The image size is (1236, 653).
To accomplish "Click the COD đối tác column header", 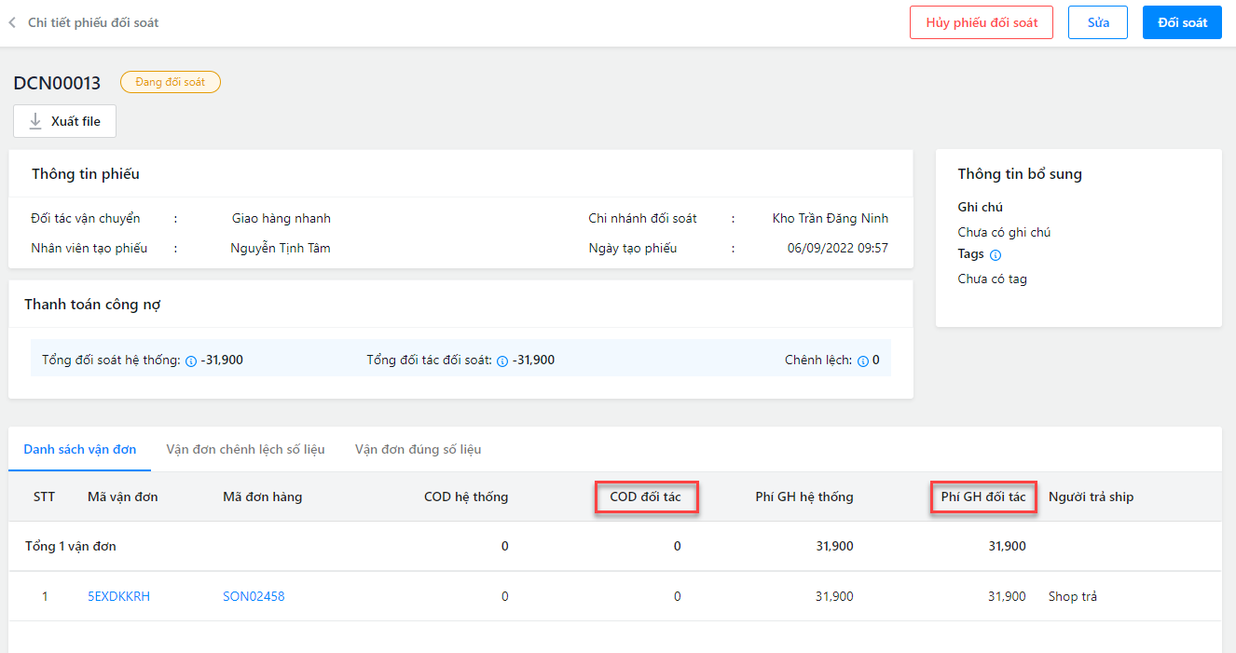I will pos(645,497).
